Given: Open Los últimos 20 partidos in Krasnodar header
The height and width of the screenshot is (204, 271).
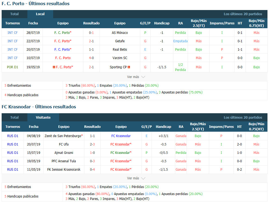Looking at the screenshot, I should 243,117.
